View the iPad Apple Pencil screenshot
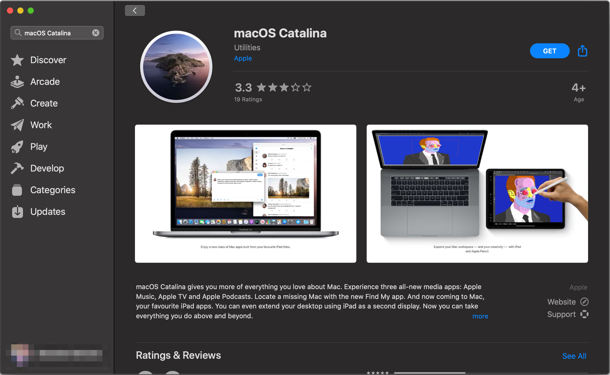 coord(477,194)
